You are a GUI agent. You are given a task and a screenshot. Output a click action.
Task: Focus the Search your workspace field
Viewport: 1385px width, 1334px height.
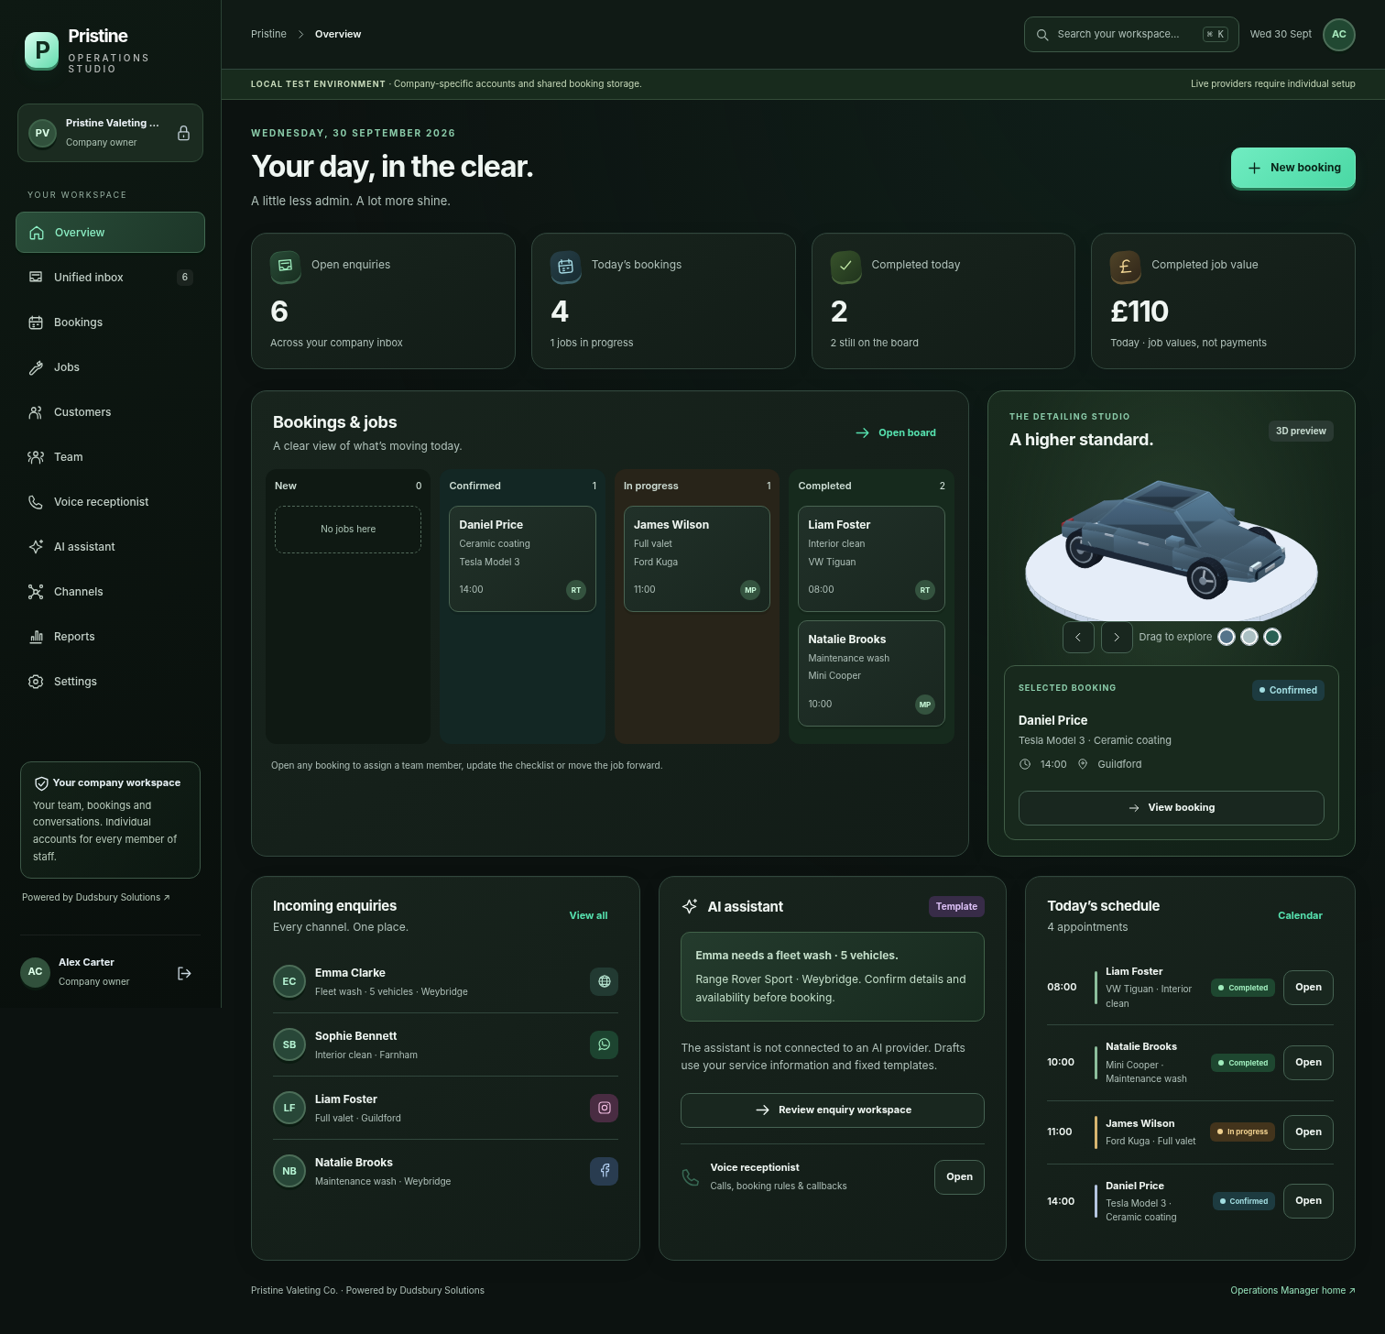(x=1131, y=35)
